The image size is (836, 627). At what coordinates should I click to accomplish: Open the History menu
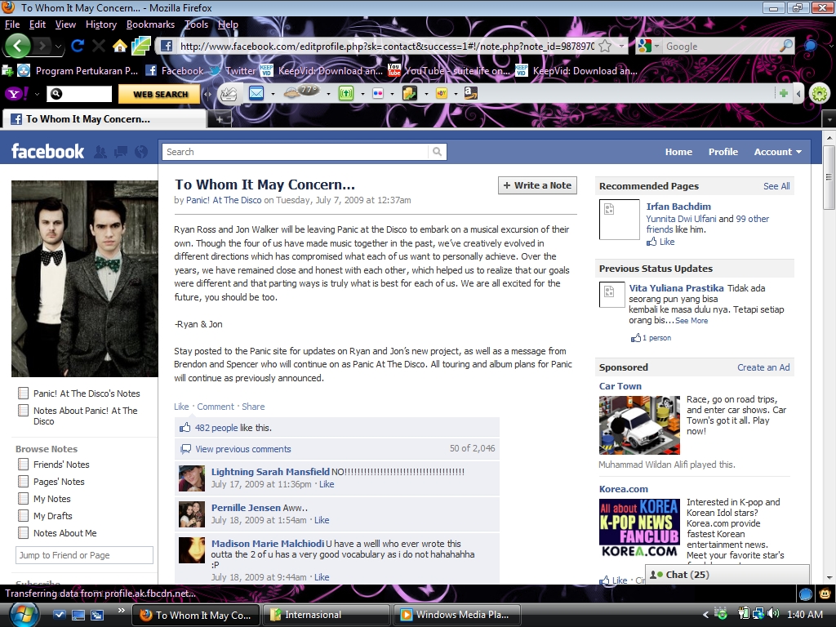pos(101,24)
